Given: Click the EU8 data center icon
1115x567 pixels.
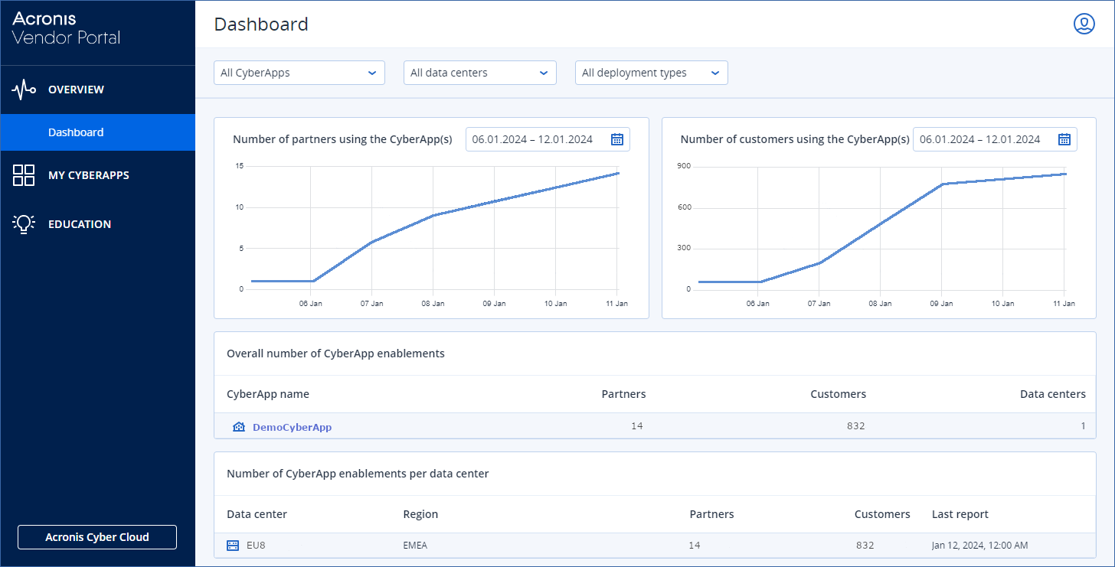Looking at the screenshot, I should [x=234, y=546].
